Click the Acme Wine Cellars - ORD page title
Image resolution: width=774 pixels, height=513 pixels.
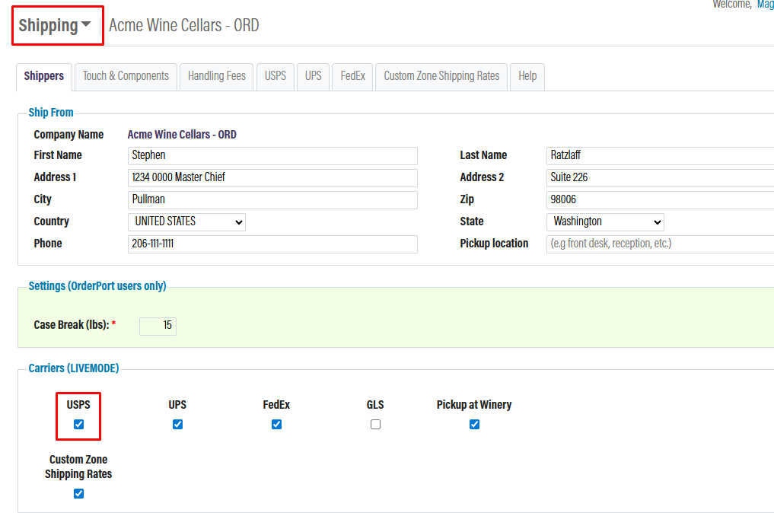coord(183,25)
